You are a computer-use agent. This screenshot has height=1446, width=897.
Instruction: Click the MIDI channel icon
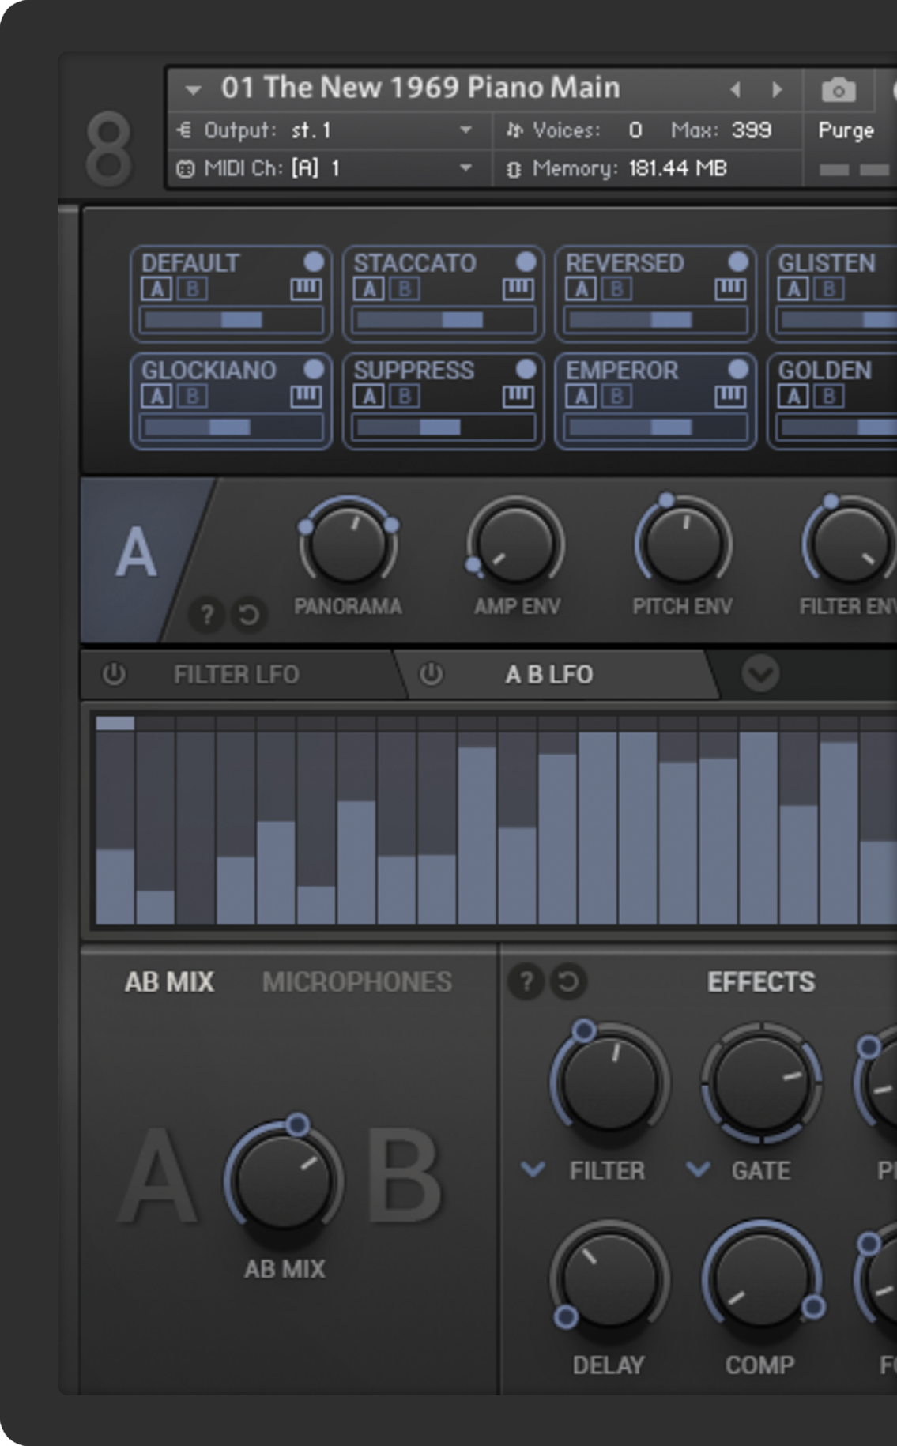coord(185,168)
